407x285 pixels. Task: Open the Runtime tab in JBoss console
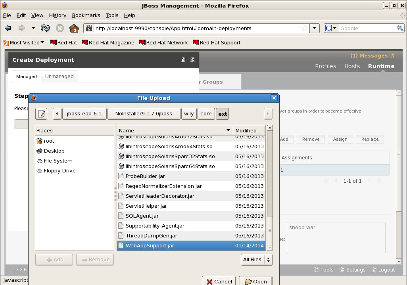(x=381, y=66)
